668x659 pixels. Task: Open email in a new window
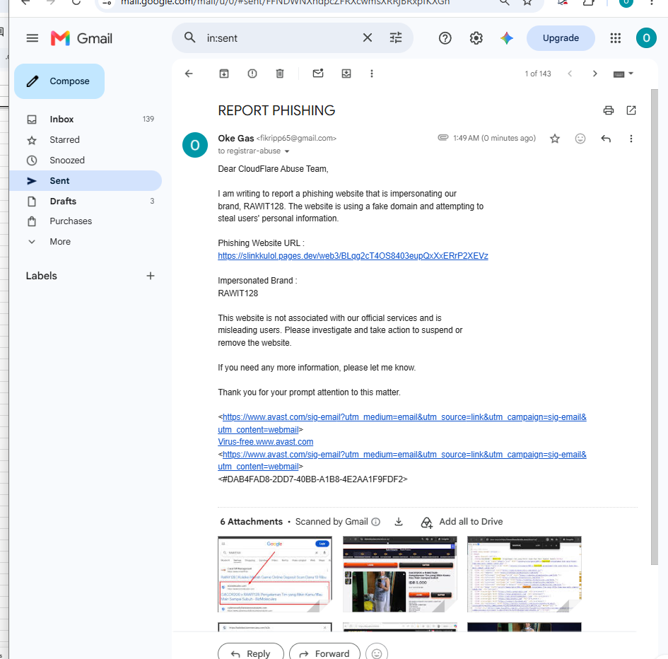(631, 110)
